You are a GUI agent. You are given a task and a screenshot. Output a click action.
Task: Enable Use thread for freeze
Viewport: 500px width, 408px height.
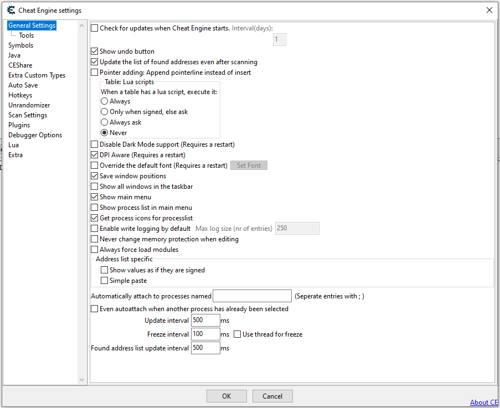tap(237, 334)
